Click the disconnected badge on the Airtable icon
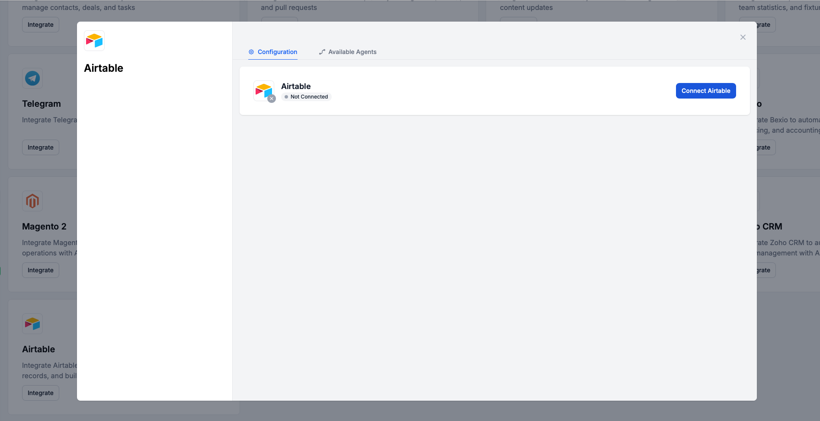This screenshot has height=421, width=820. click(272, 99)
